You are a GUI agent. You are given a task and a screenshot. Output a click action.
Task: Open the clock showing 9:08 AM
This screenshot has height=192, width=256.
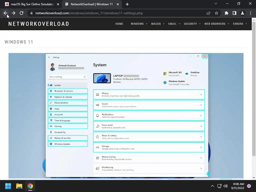(238, 186)
